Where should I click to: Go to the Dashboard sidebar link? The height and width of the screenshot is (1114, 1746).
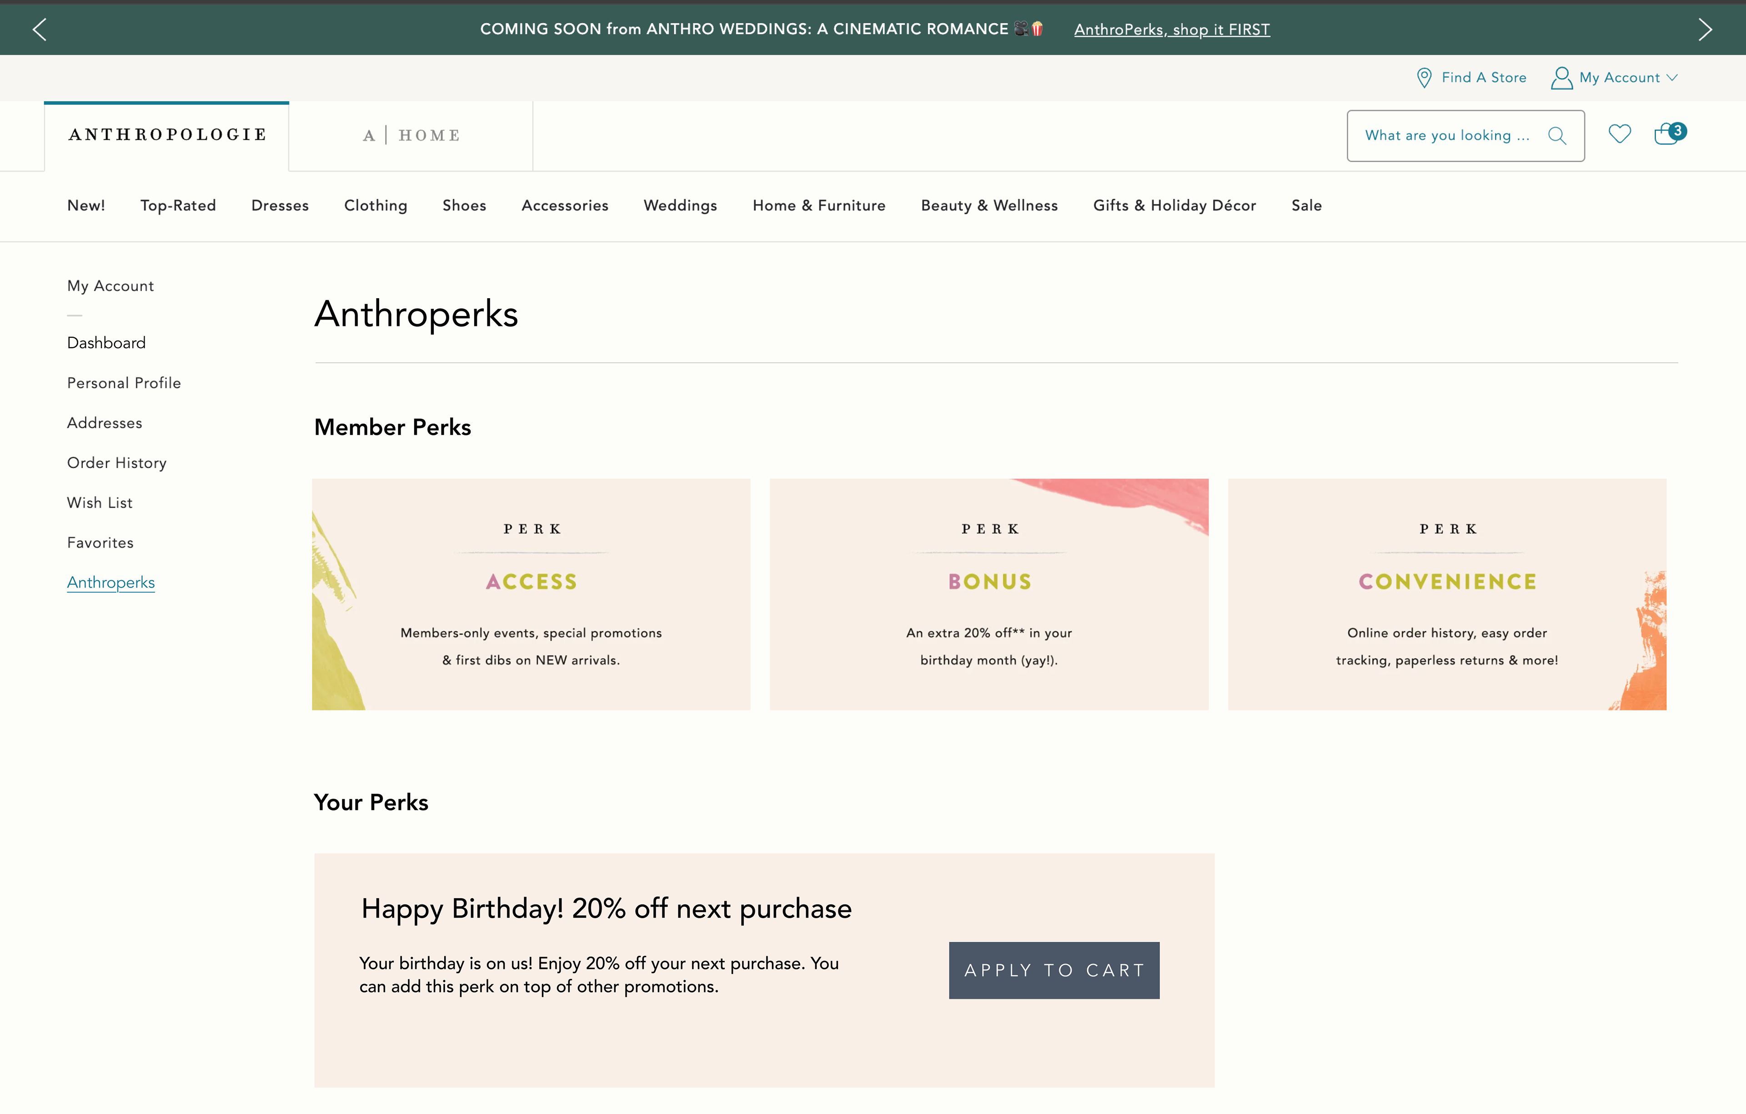(106, 343)
